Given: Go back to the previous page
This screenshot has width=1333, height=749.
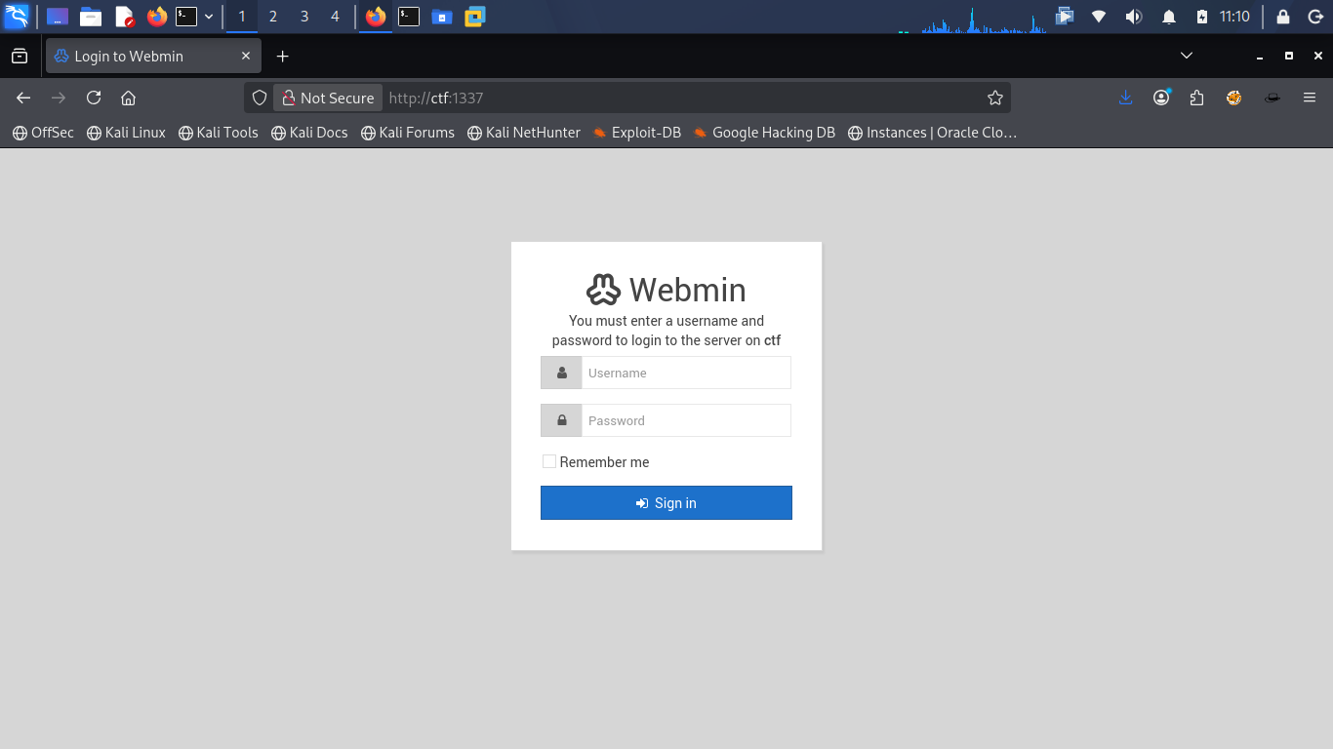Looking at the screenshot, I should click(23, 98).
